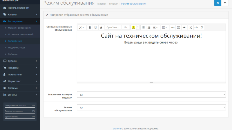Insert an unordered bullet list
The image size is (232, 130).
click(143, 27)
